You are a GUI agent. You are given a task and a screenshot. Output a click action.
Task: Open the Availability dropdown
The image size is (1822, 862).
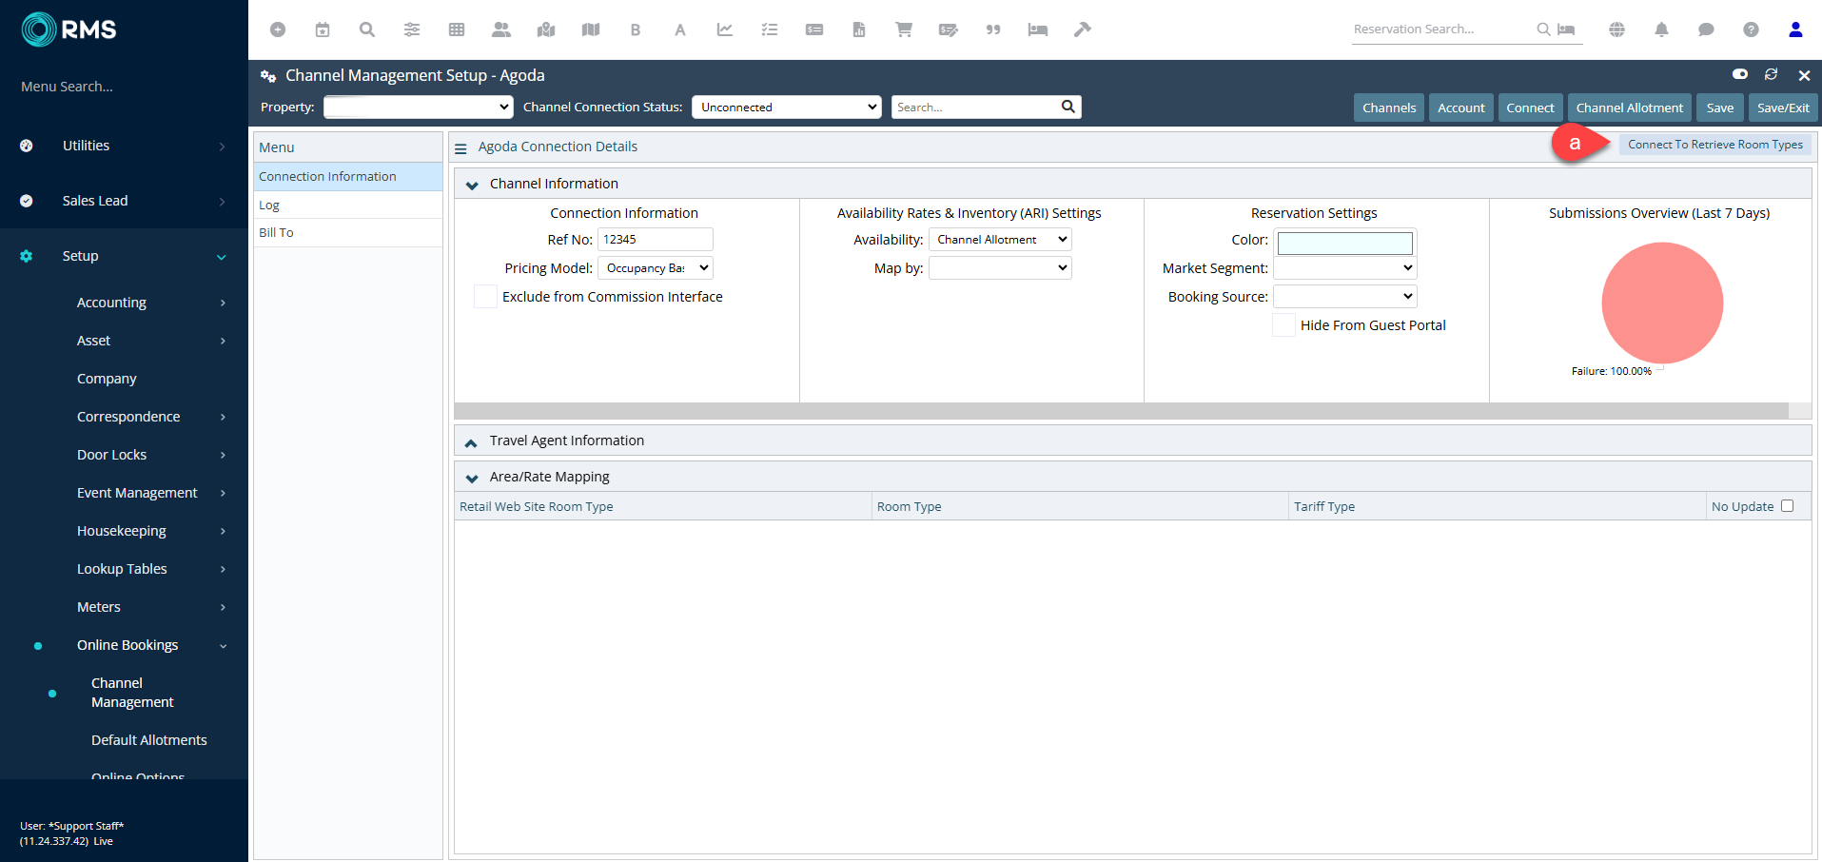(1000, 240)
